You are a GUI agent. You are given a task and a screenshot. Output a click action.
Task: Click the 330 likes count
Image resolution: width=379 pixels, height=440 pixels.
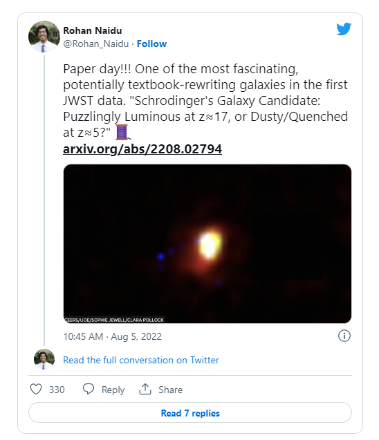coord(57,390)
